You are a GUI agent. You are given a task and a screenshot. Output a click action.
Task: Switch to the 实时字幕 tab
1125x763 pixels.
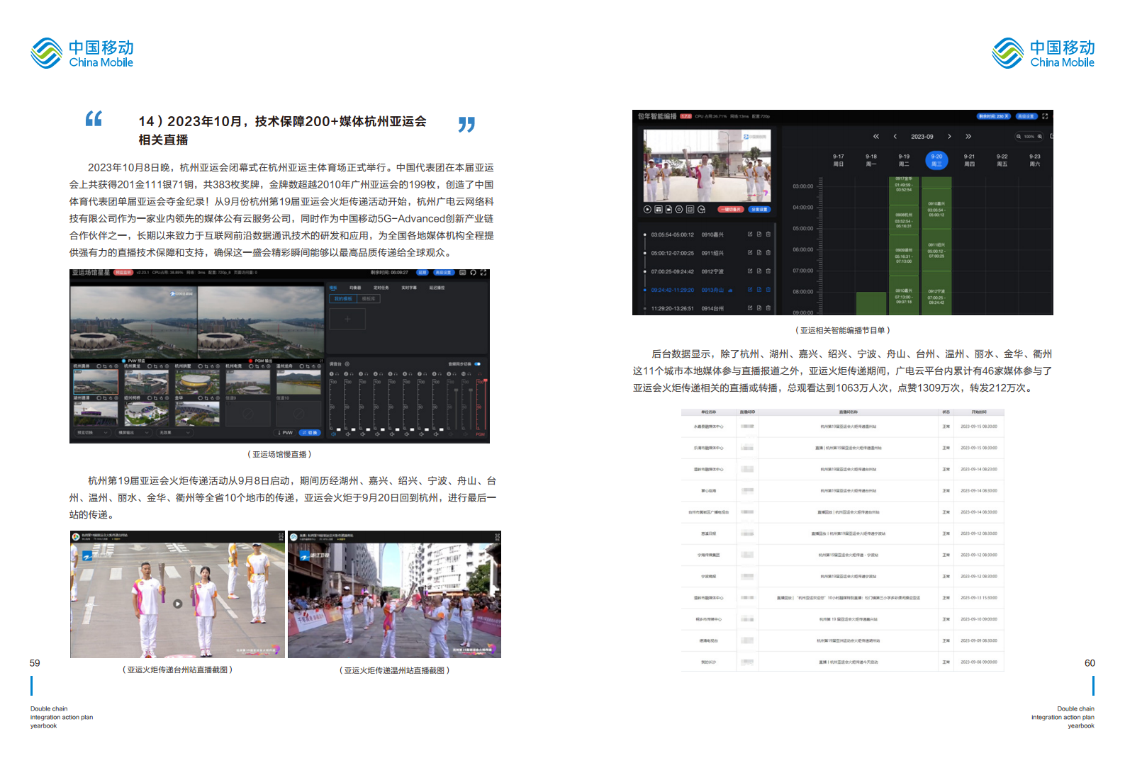pyautogui.click(x=409, y=288)
